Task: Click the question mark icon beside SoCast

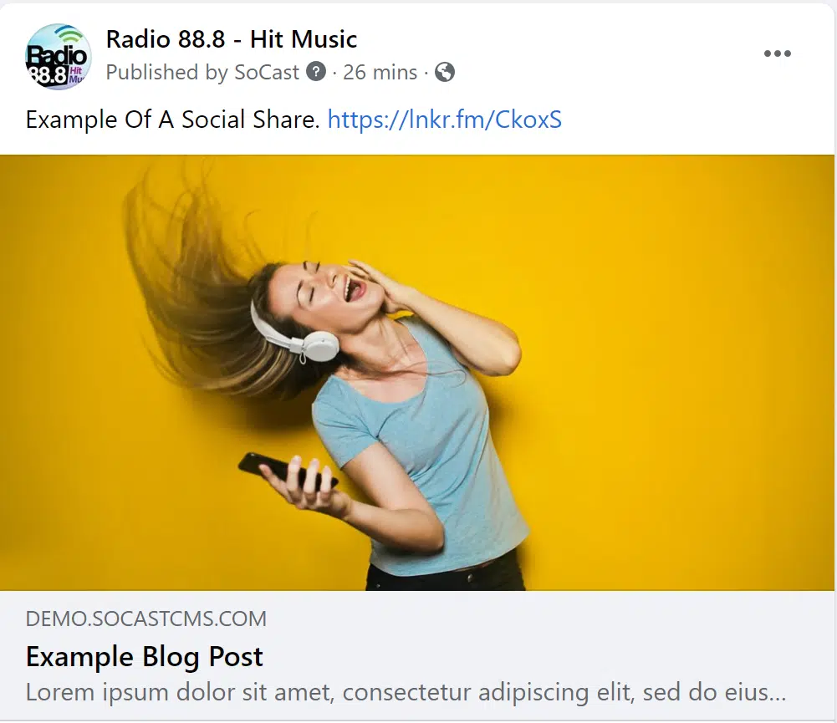Action: pos(316,71)
